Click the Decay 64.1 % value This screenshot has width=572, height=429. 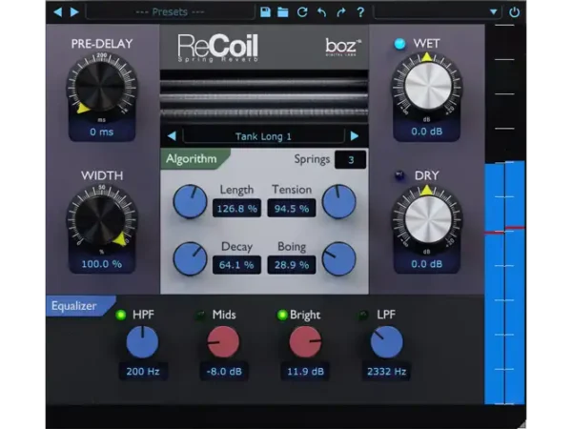pos(236,265)
